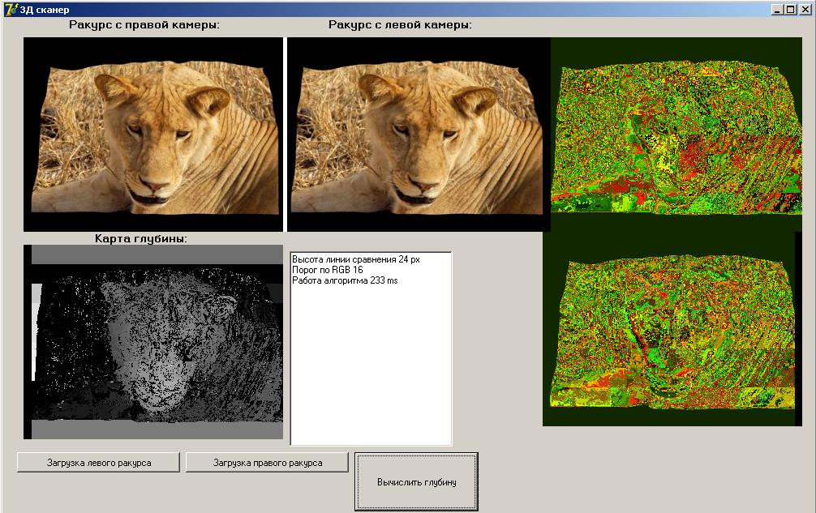Image resolution: width=816 pixels, height=513 pixels.
Task: Click the grayscale depth map image
Action: [153, 342]
